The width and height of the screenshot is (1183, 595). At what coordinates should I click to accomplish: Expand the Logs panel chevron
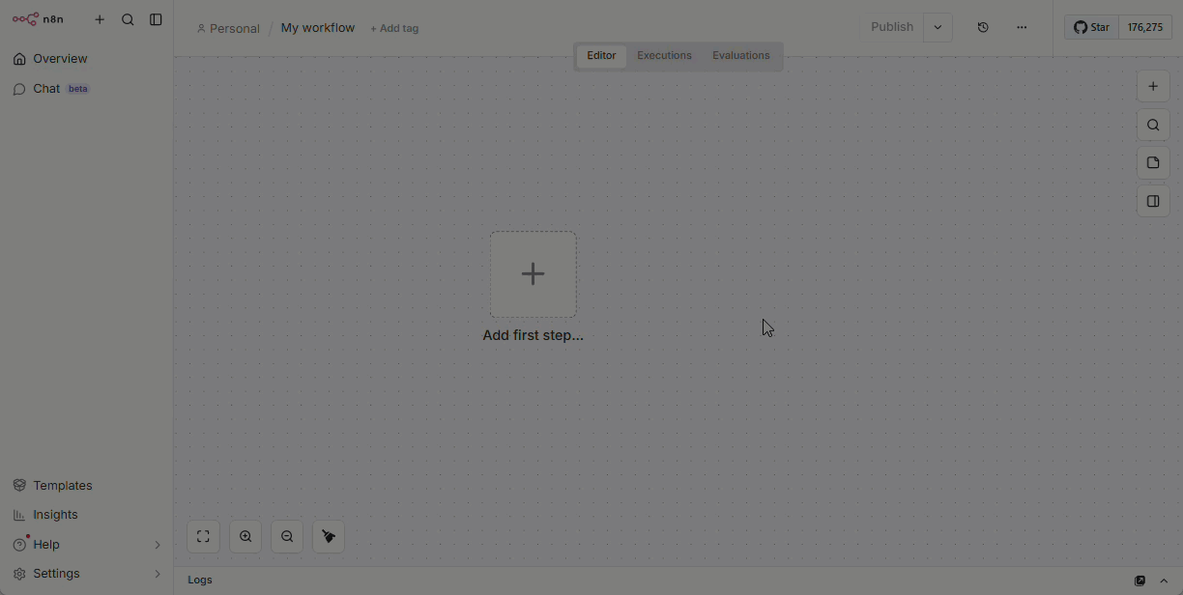[x=1164, y=581]
